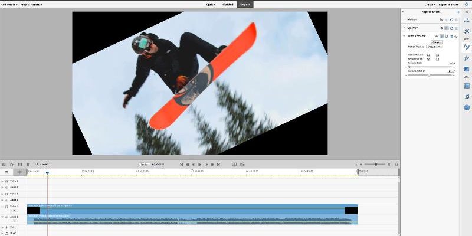Expand the Motion effect section
The height and width of the screenshot is (236, 472).
[404, 19]
